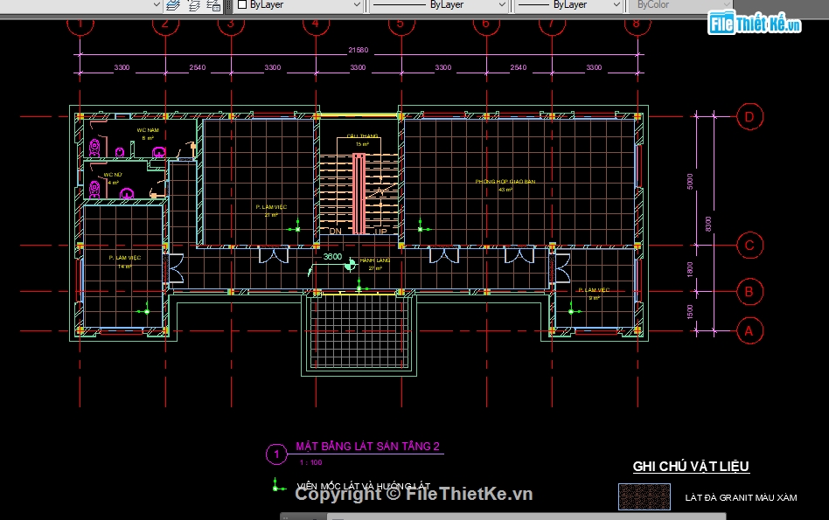Select the UP stair direction text
Image resolution: width=829 pixels, height=520 pixels.
coord(380,232)
